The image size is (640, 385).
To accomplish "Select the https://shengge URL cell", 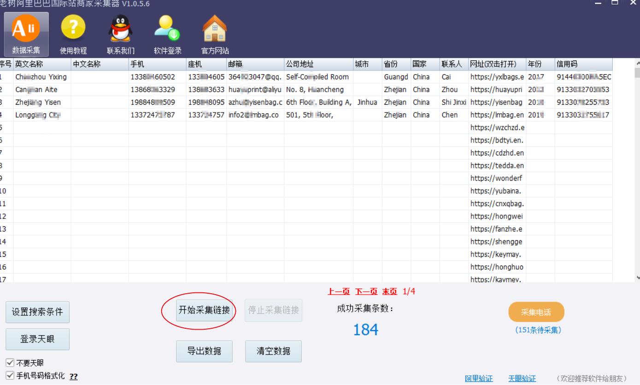I will [x=497, y=242].
